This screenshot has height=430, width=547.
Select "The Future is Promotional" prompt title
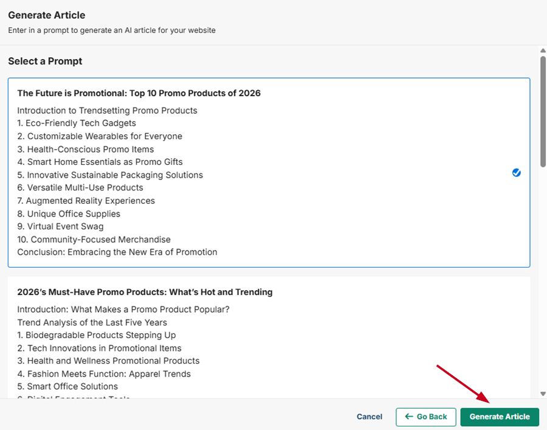tap(139, 93)
